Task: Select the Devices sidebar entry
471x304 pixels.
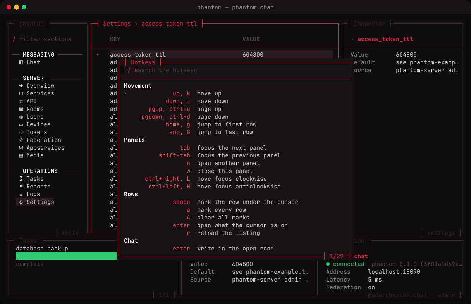Action: point(35,124)
